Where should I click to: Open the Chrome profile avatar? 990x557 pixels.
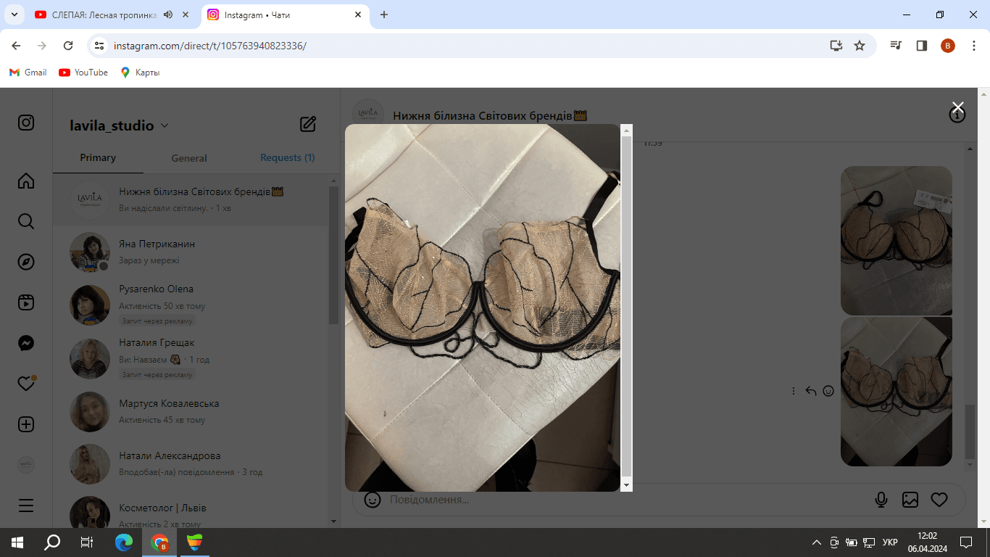tap(948, 46)
